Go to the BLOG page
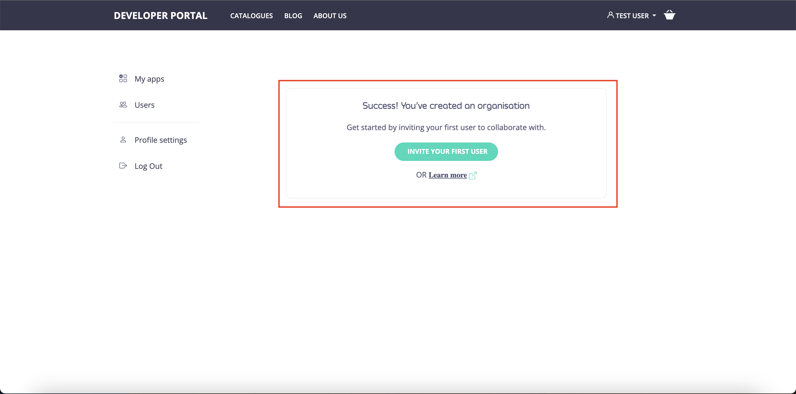 point(293,16)
